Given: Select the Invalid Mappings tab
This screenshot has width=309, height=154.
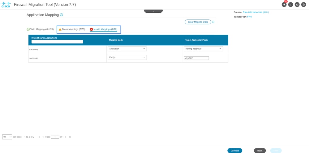Looking at the screenshot, I should (103, 29).
